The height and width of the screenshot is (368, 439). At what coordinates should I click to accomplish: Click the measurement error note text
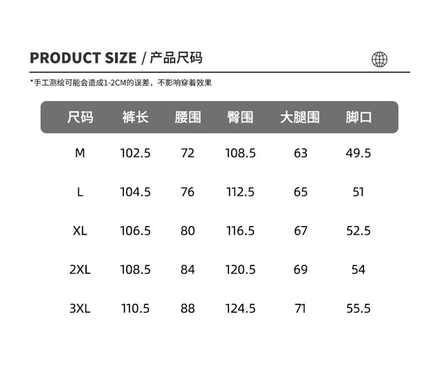coord(121,83)
